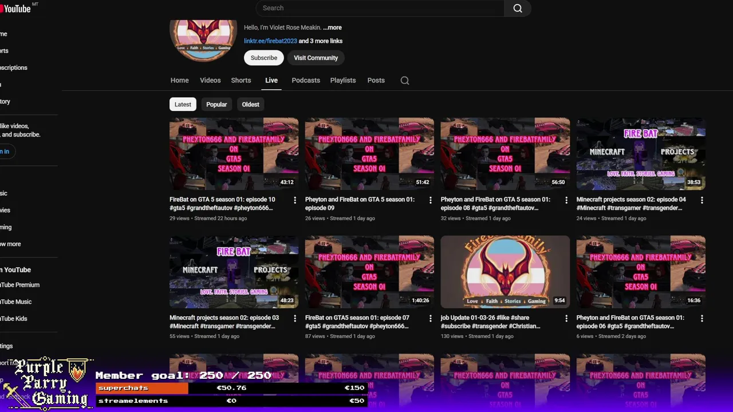Switch to the Playlists tab
The image size is (733, 412).
point(343,81)
